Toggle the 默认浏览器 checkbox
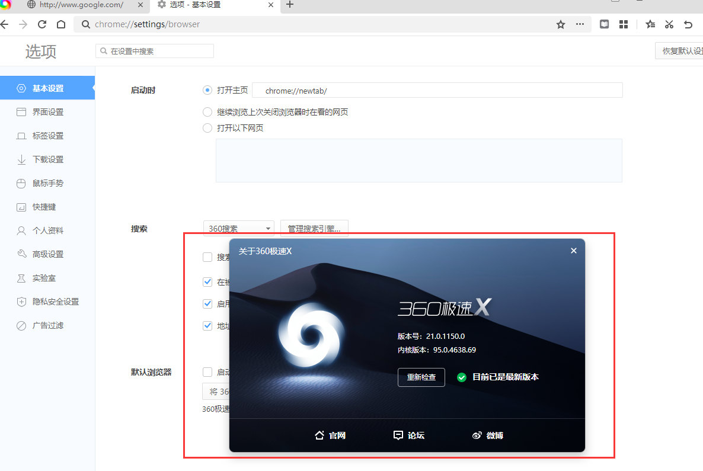 click(207, 372)
